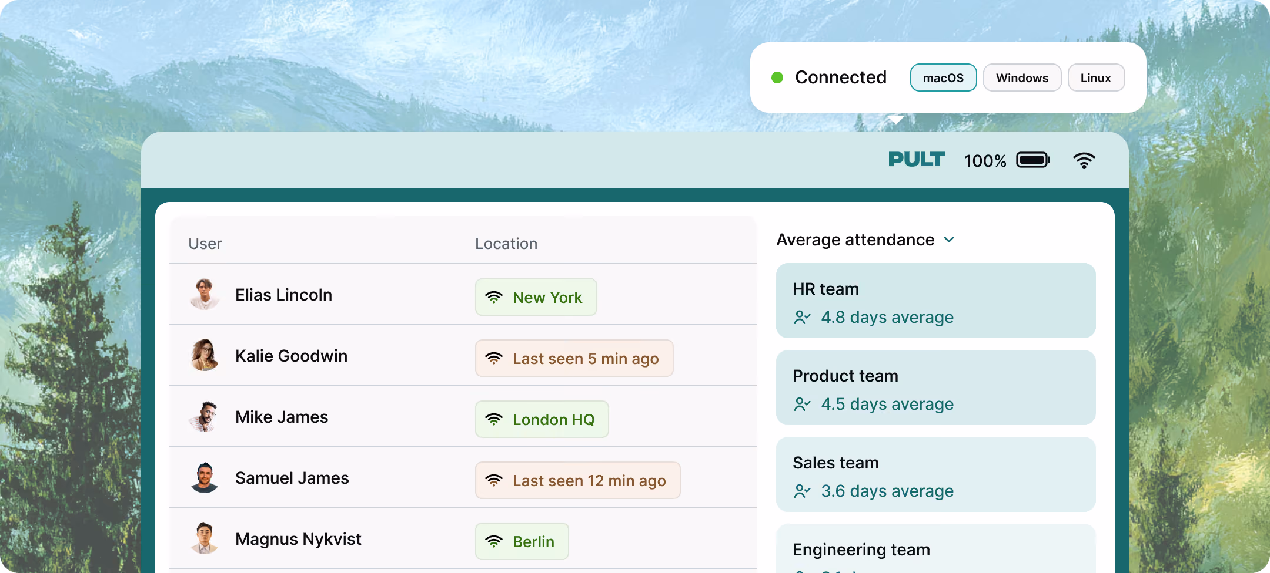The image size is (1270, 573).
Task: Click the PULT logo in menu bar
Action: (916, 159)
